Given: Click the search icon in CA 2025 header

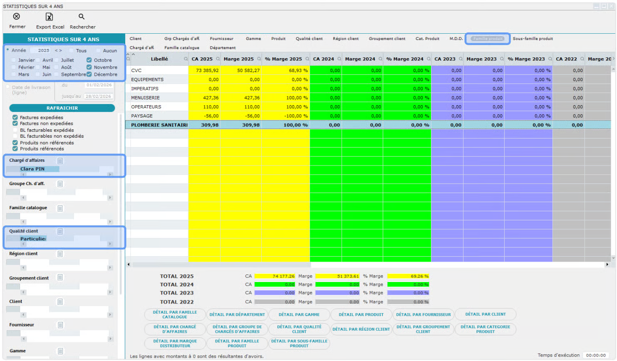Looking at the screenshot, I should click(218, 59).
